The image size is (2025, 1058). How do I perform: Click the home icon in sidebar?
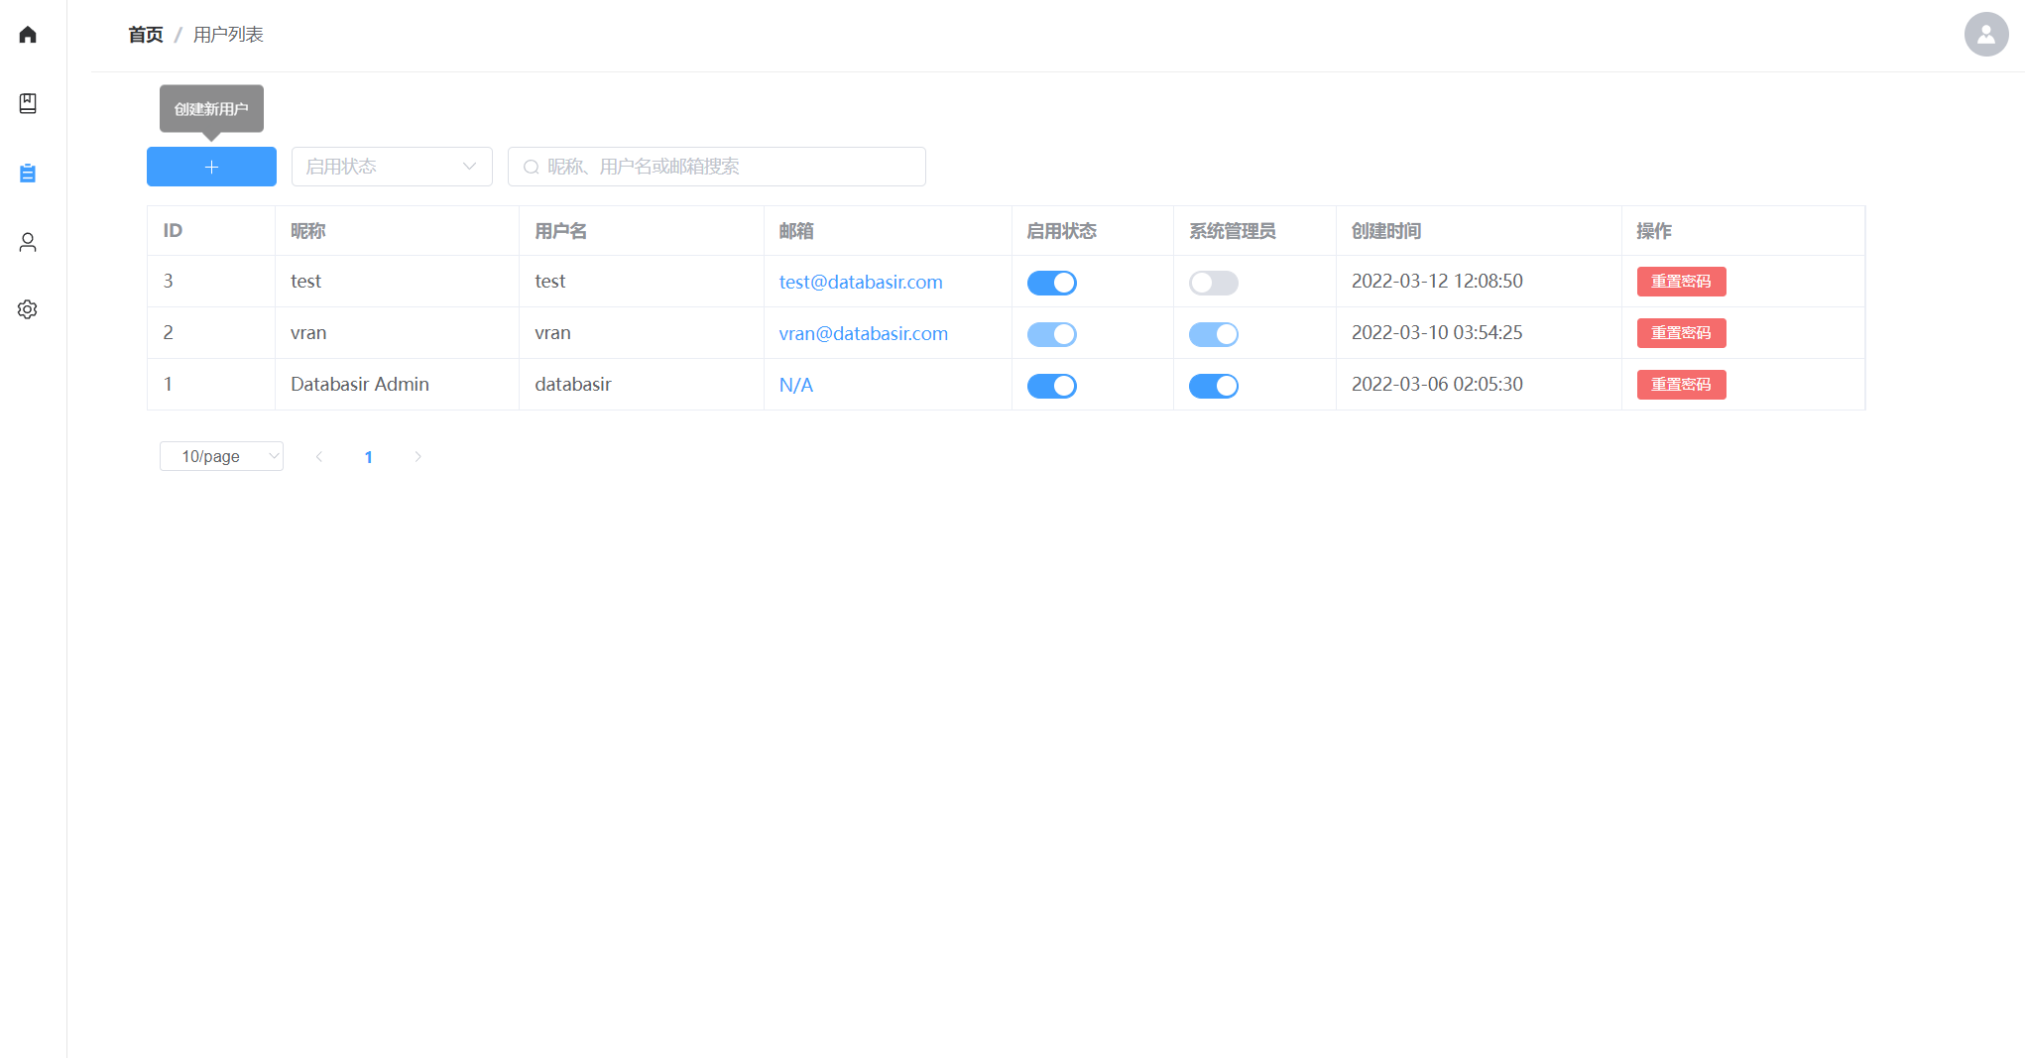tap(28, 35)
